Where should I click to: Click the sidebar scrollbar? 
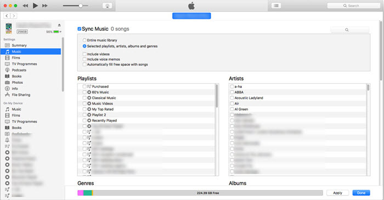[x=63, y=65]
